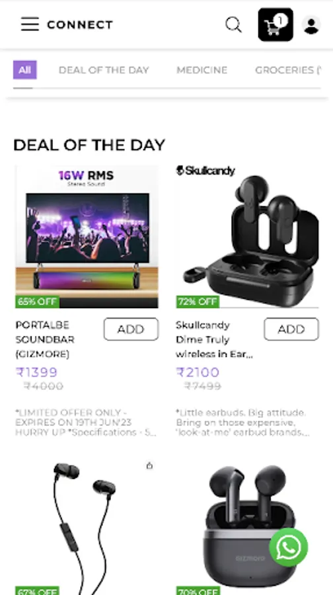Screen dimensions: 333x595
Task: Select the GROCERIES category tab
Action: point(288,70)
